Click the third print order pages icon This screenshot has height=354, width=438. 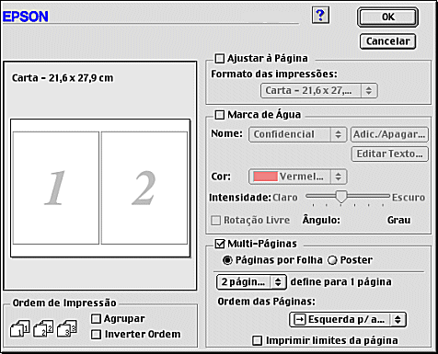coord(66,328)
